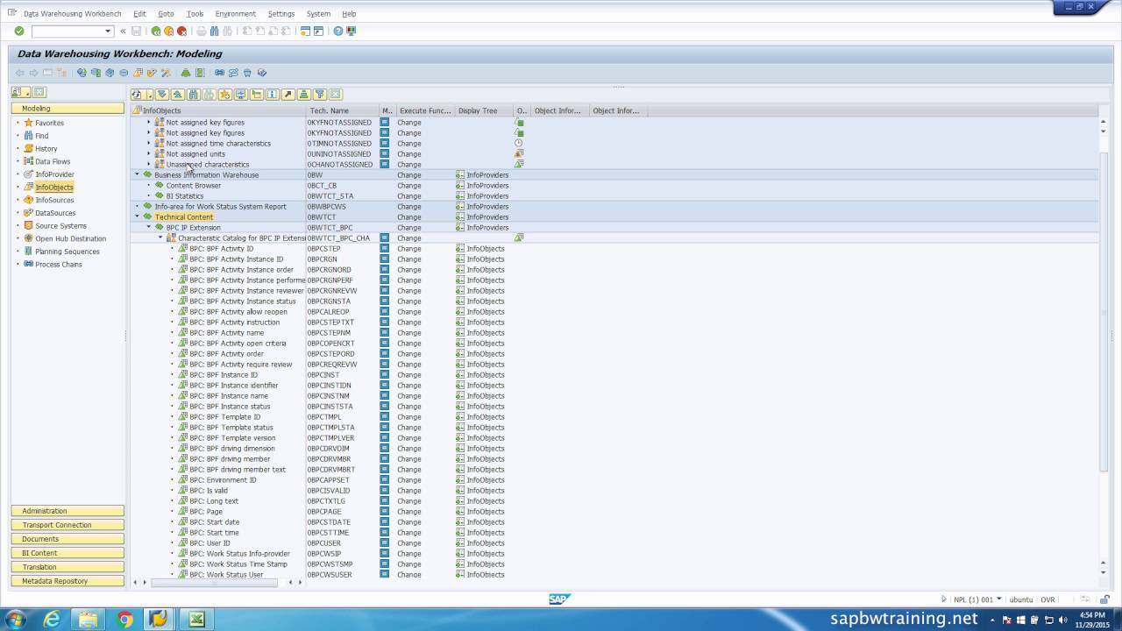Open the System menu
The image size is (1122, 631).
pos(318,14)
